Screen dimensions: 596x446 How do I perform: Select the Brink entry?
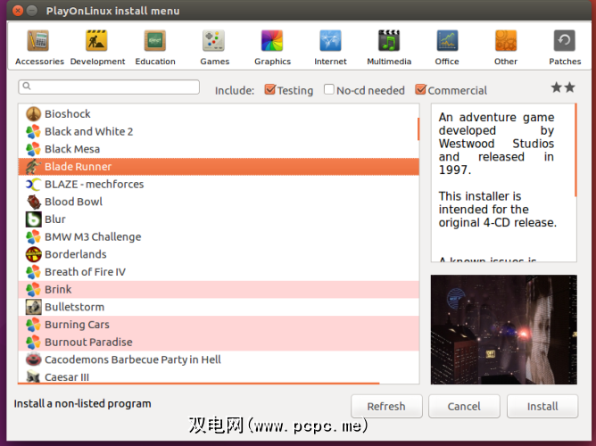click(219, 290)
